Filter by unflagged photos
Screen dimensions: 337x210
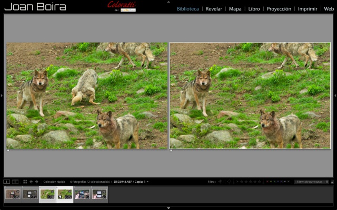(225, 182)
